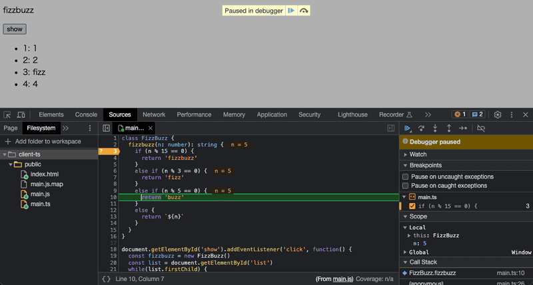Close the main.ts editor tab

[151, 128]
